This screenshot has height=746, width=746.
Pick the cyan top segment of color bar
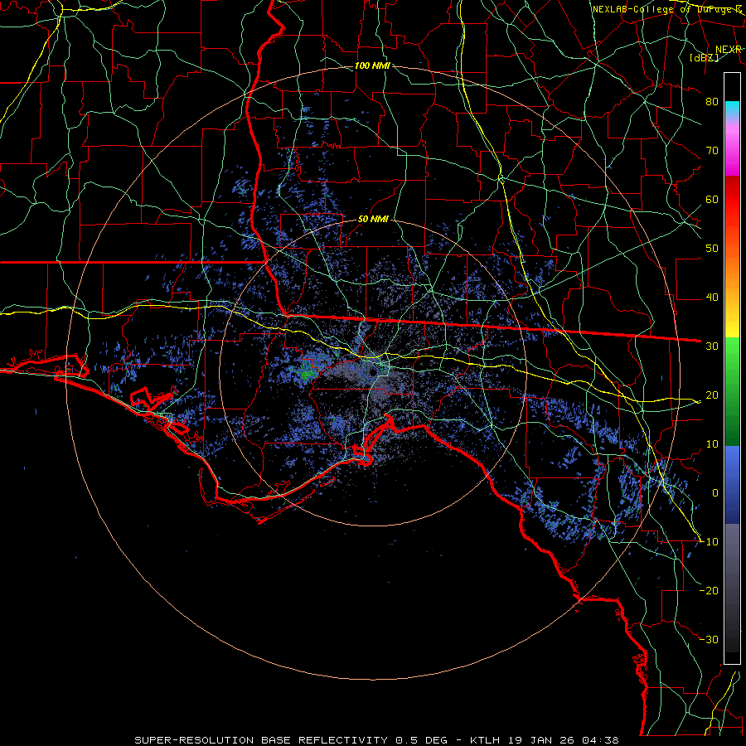click(732, 109)
